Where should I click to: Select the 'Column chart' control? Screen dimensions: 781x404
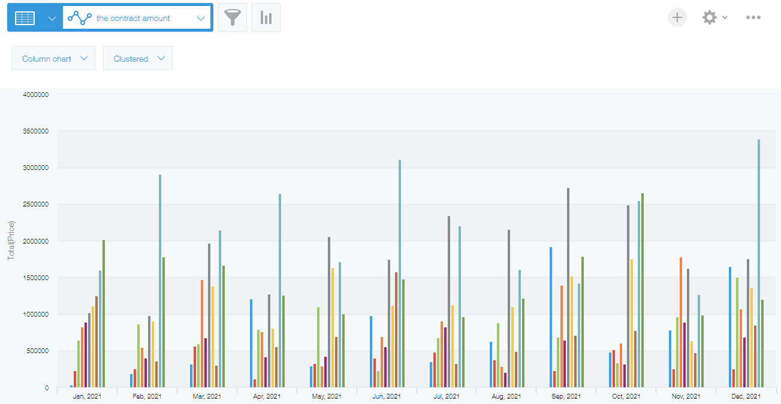53,58
